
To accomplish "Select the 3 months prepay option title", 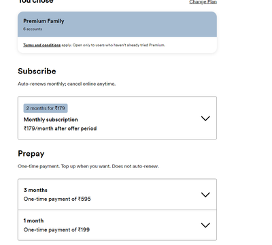I will pyautogui.click(x=35, y=190).
